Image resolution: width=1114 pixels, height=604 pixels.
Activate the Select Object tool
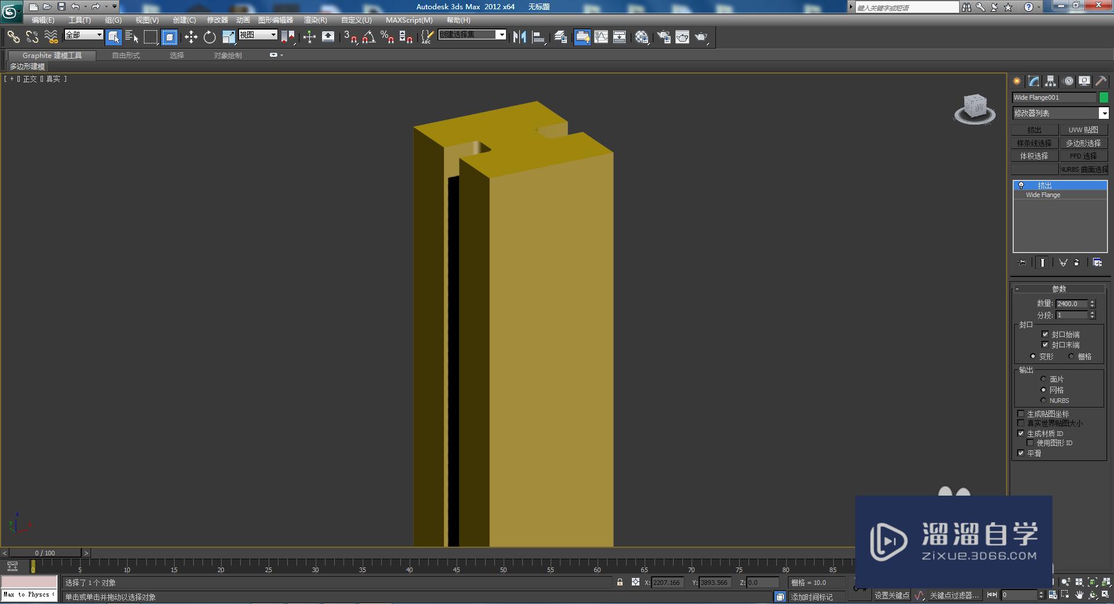tap(114, 37)
